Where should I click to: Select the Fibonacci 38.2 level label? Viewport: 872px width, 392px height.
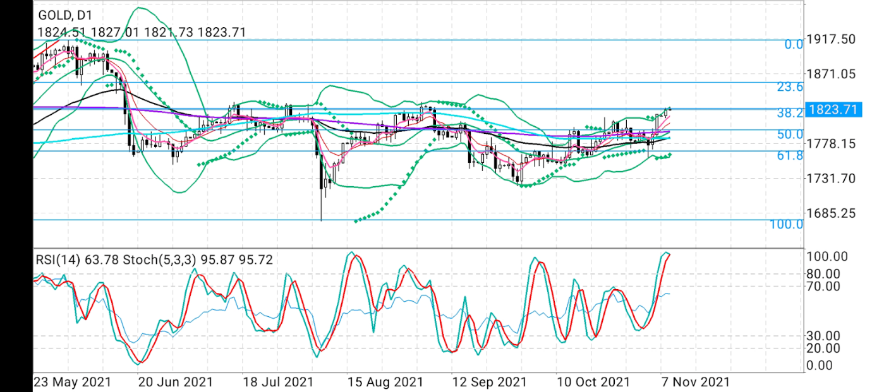coord(790,113)
